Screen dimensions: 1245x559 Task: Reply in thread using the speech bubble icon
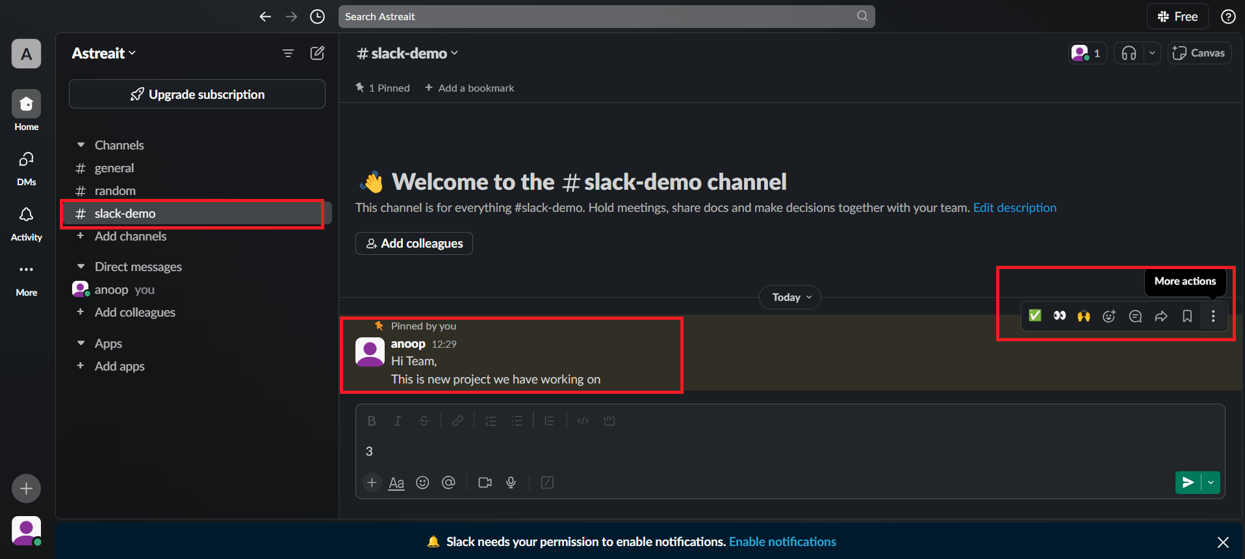[x=1135, y=316]
